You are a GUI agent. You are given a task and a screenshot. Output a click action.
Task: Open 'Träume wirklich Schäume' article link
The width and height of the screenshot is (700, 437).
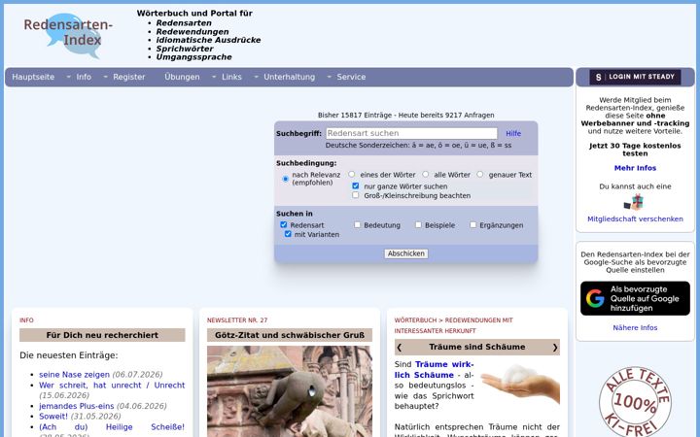click(x=434, y=370)
